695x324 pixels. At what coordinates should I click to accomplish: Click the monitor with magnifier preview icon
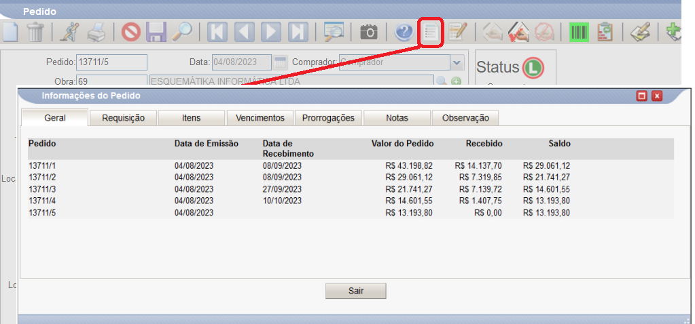334,33
